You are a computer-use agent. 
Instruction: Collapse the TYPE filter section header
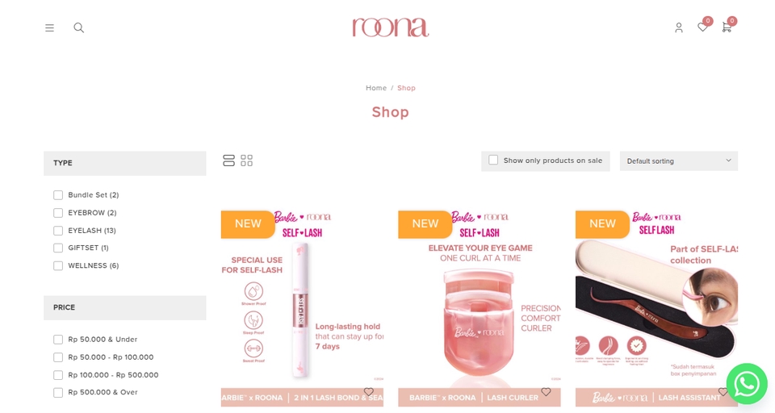[124, 163]
